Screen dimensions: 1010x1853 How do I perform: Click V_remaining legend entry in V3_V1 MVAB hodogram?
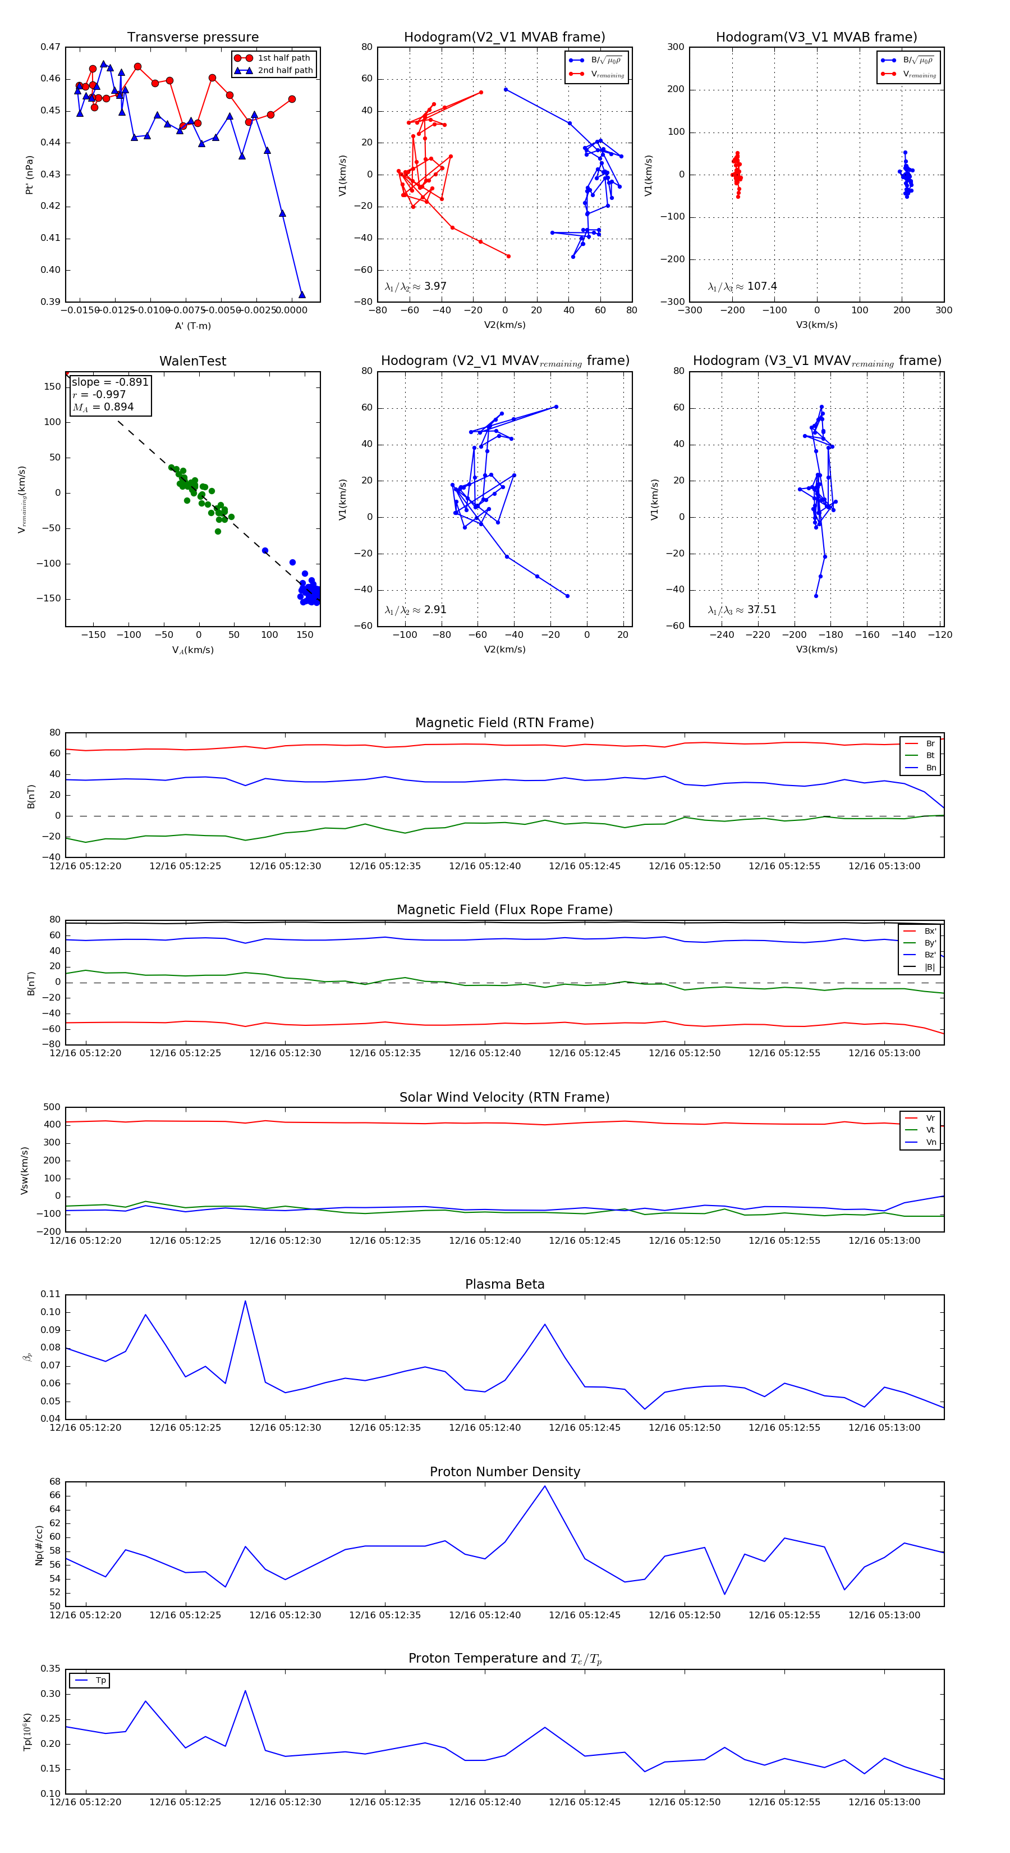tap(908, 74)
